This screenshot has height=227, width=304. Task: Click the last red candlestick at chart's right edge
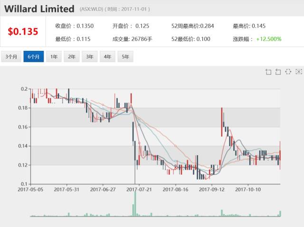pos(280,155)
